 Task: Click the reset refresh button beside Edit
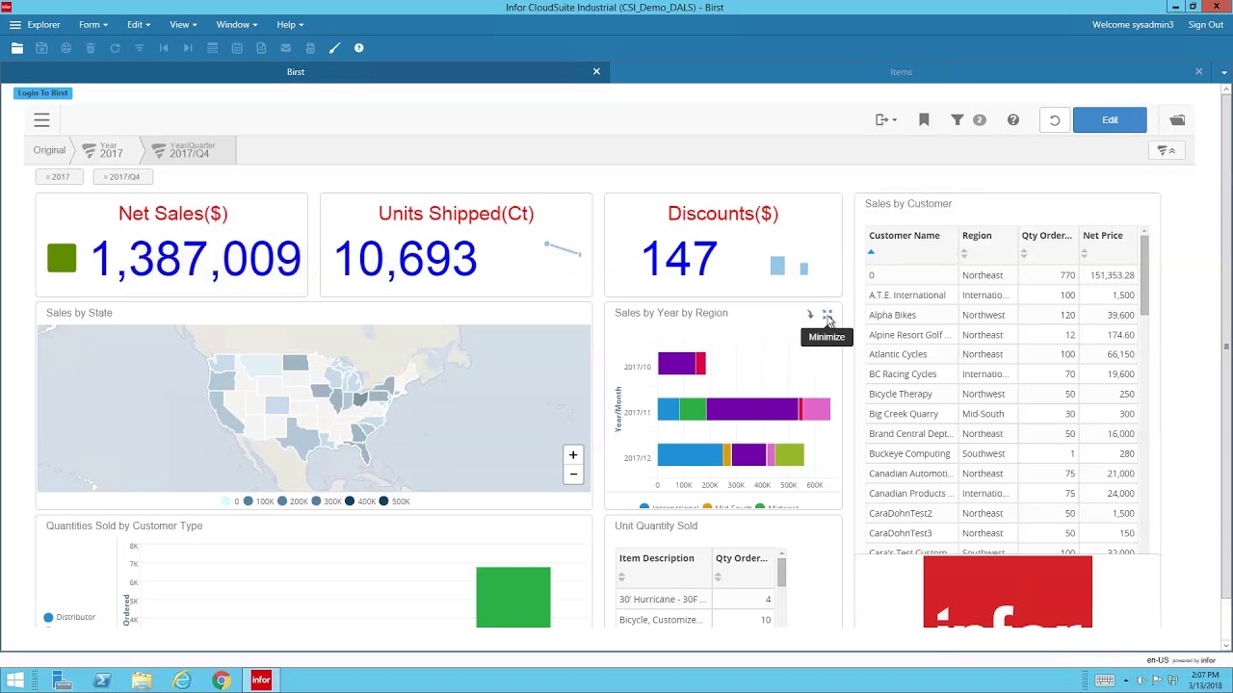click(x=1055, y=120)
